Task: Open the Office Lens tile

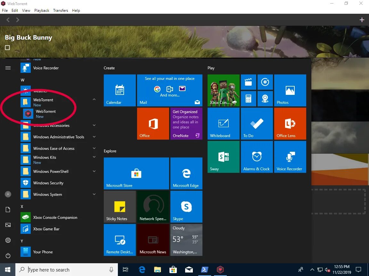Action: tap(290, 124)
